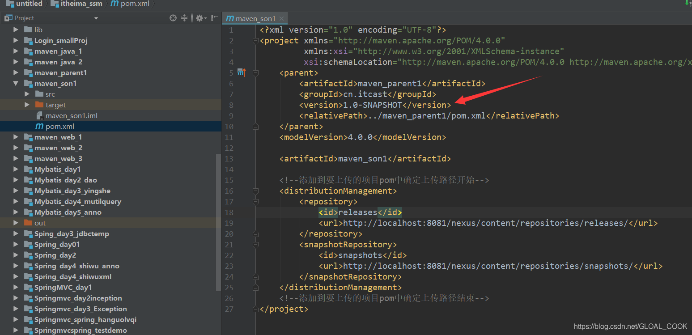Viewport: 692px width, 335px height.
Task: Expand the src folder
Action: [27, 94]
